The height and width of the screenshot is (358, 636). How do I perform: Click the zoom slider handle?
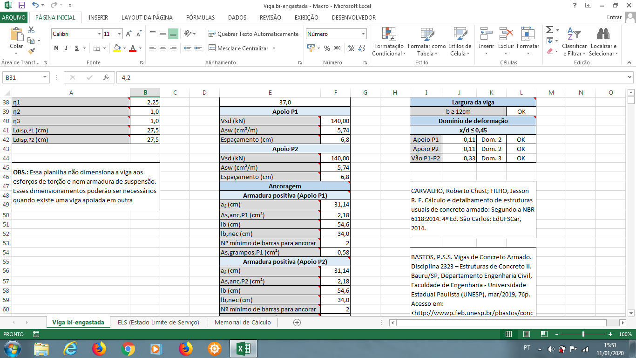pyautogui.click(x=583, y=334)
